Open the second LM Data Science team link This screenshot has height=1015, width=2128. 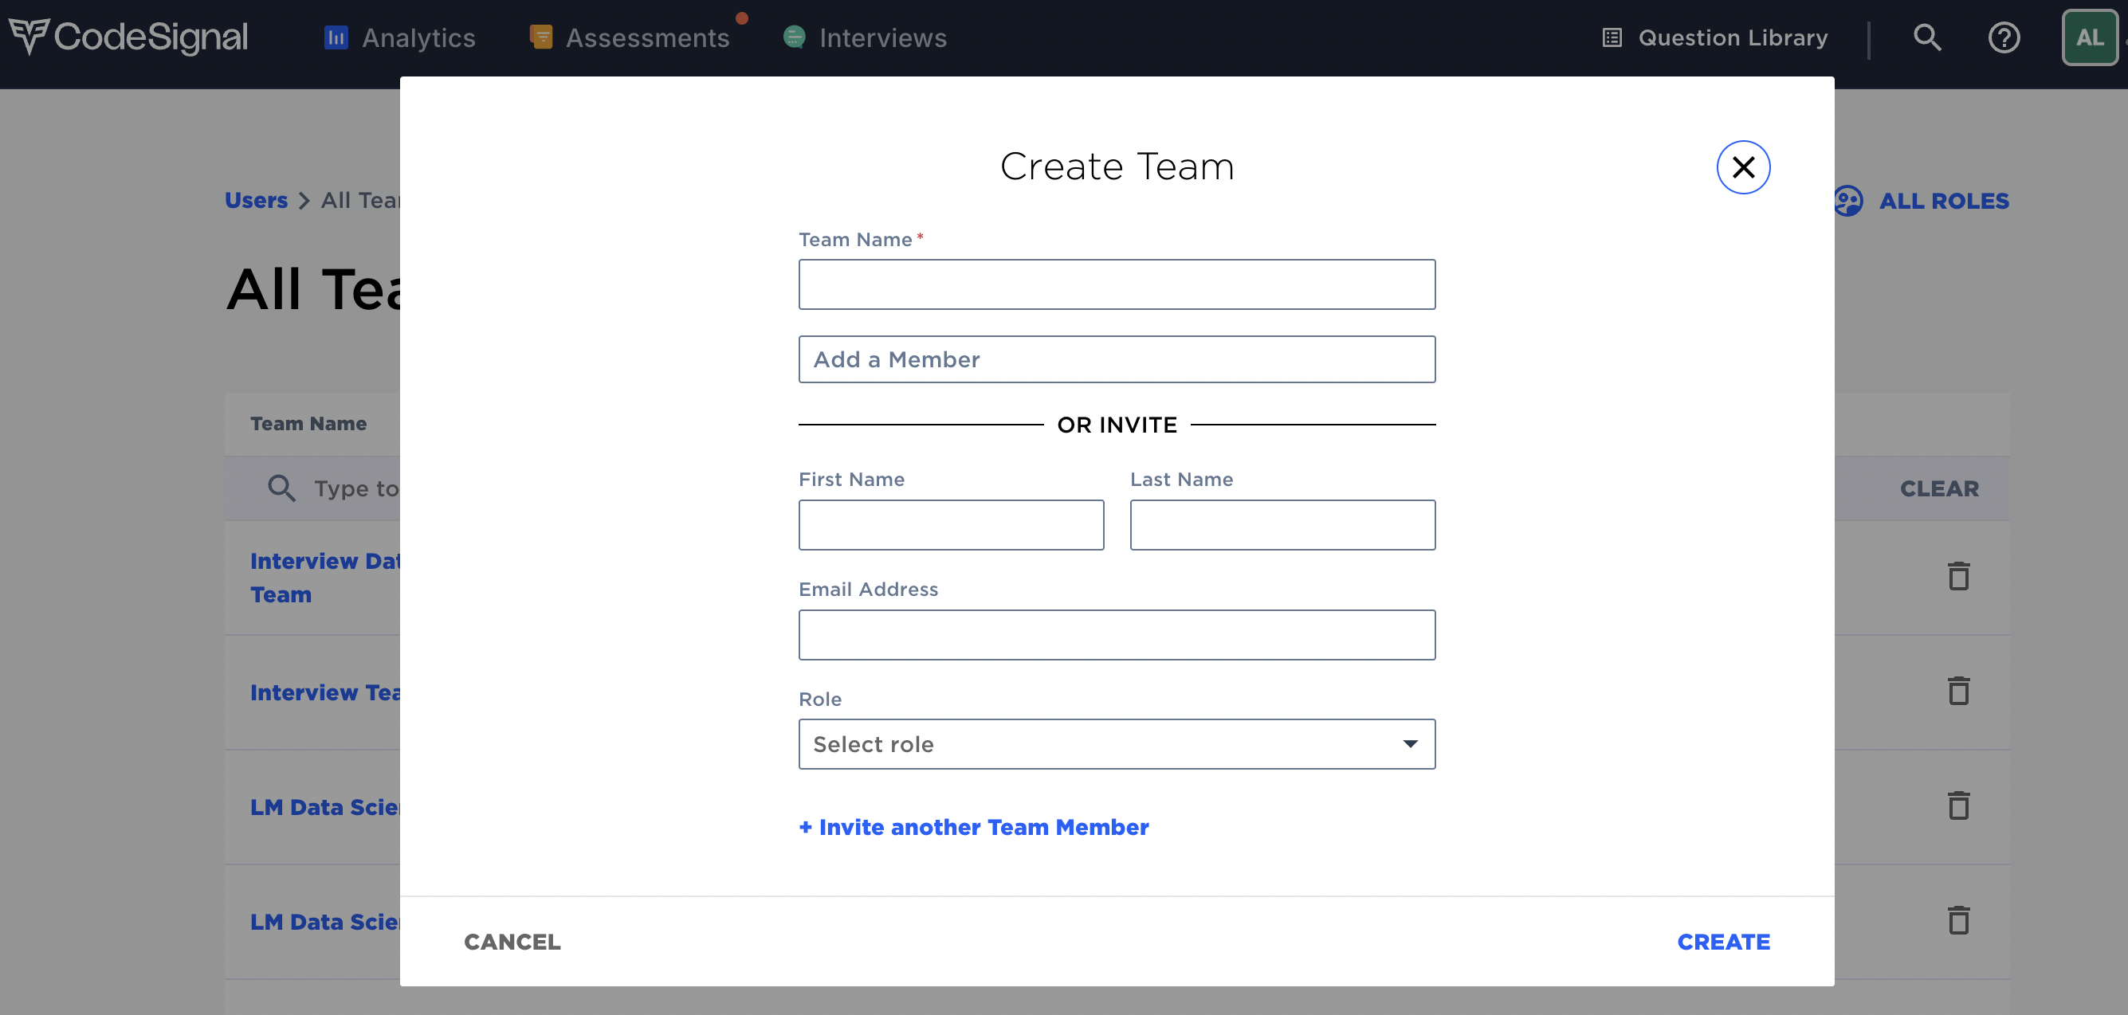324,923
